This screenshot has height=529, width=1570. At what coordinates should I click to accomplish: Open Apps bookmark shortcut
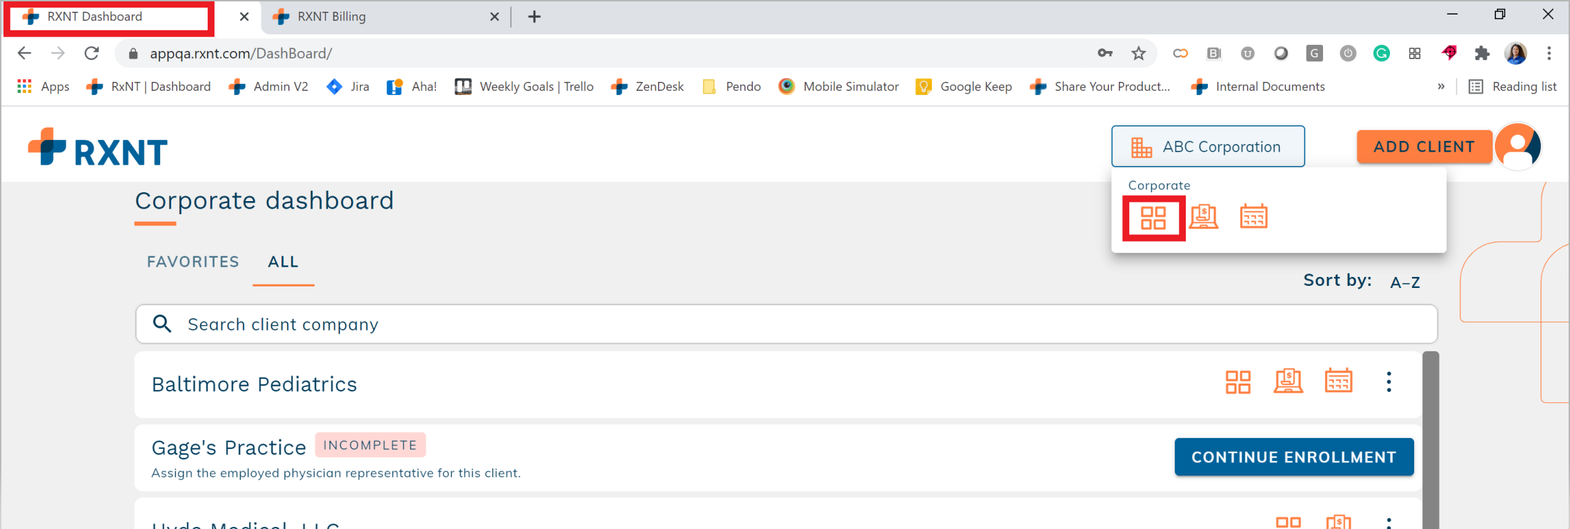click(43, 86)
